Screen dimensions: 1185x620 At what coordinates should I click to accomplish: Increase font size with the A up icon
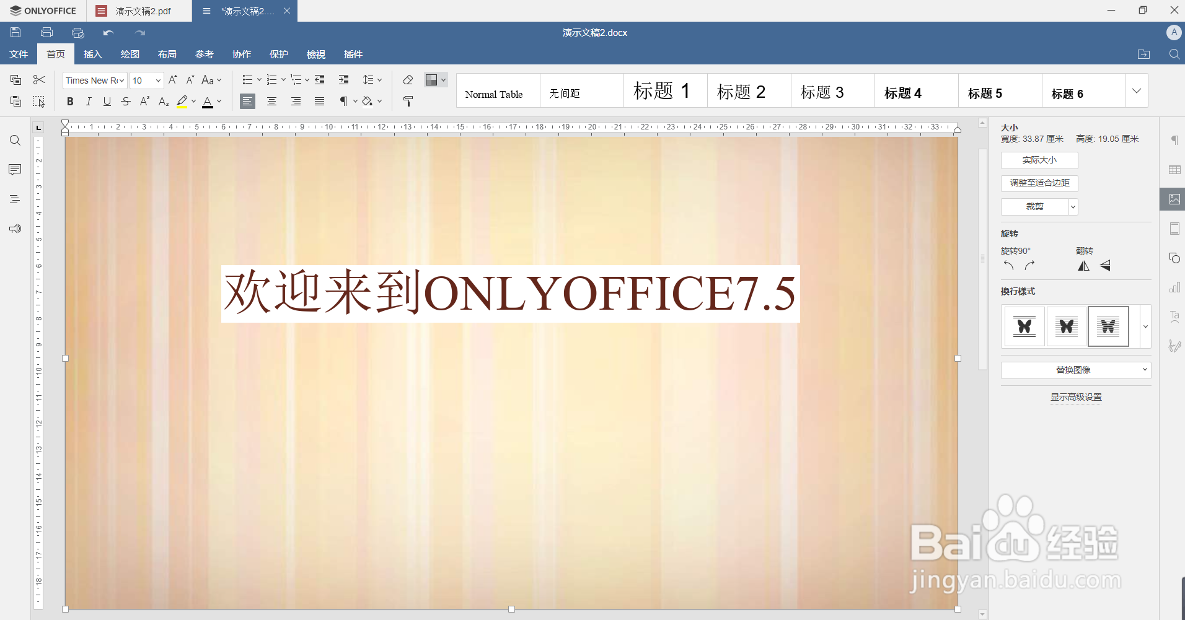(173, 80)
